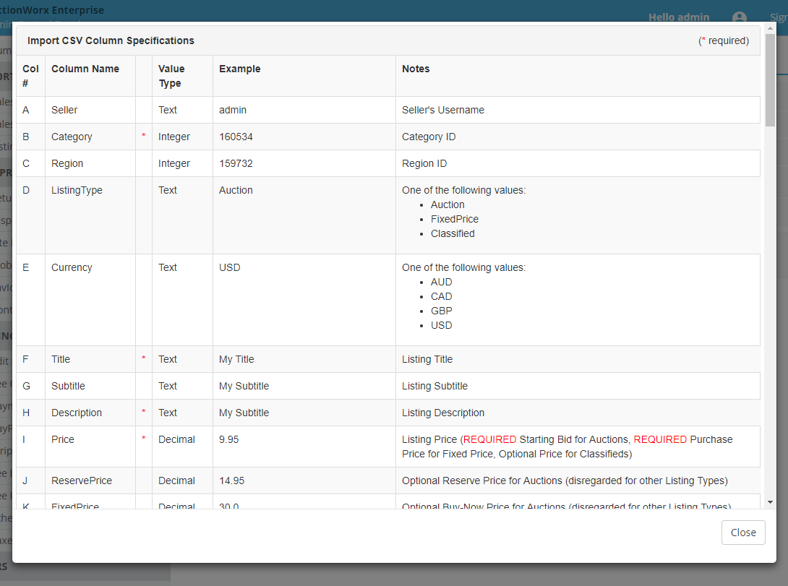This screenshot has width=788, height=586.
Task: Select the 'Title' column name cell
Action: tap(90, 359)
